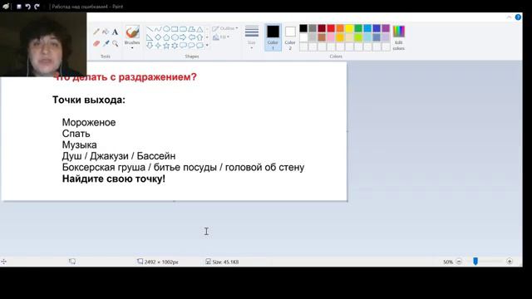Choose the Up arrow shape
The height and width of the screenshot is (299, 532).
click(x=199, y=37)
